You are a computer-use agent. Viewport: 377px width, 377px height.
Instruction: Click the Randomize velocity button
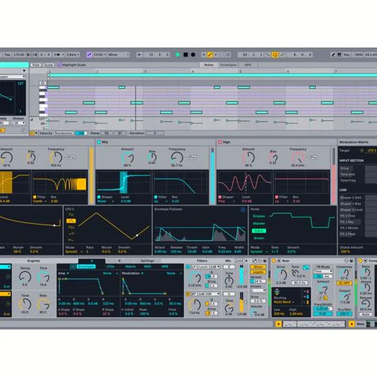click(x=63, y=133)
